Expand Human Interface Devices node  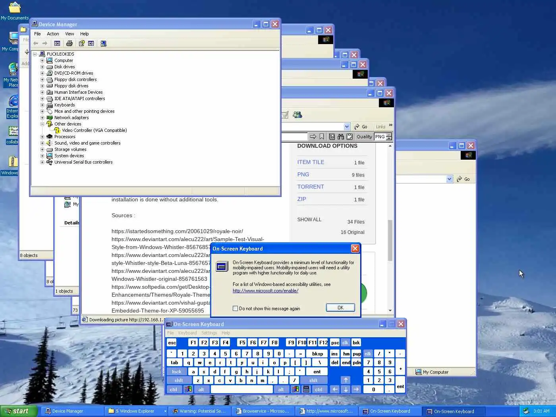click(42, 92)
